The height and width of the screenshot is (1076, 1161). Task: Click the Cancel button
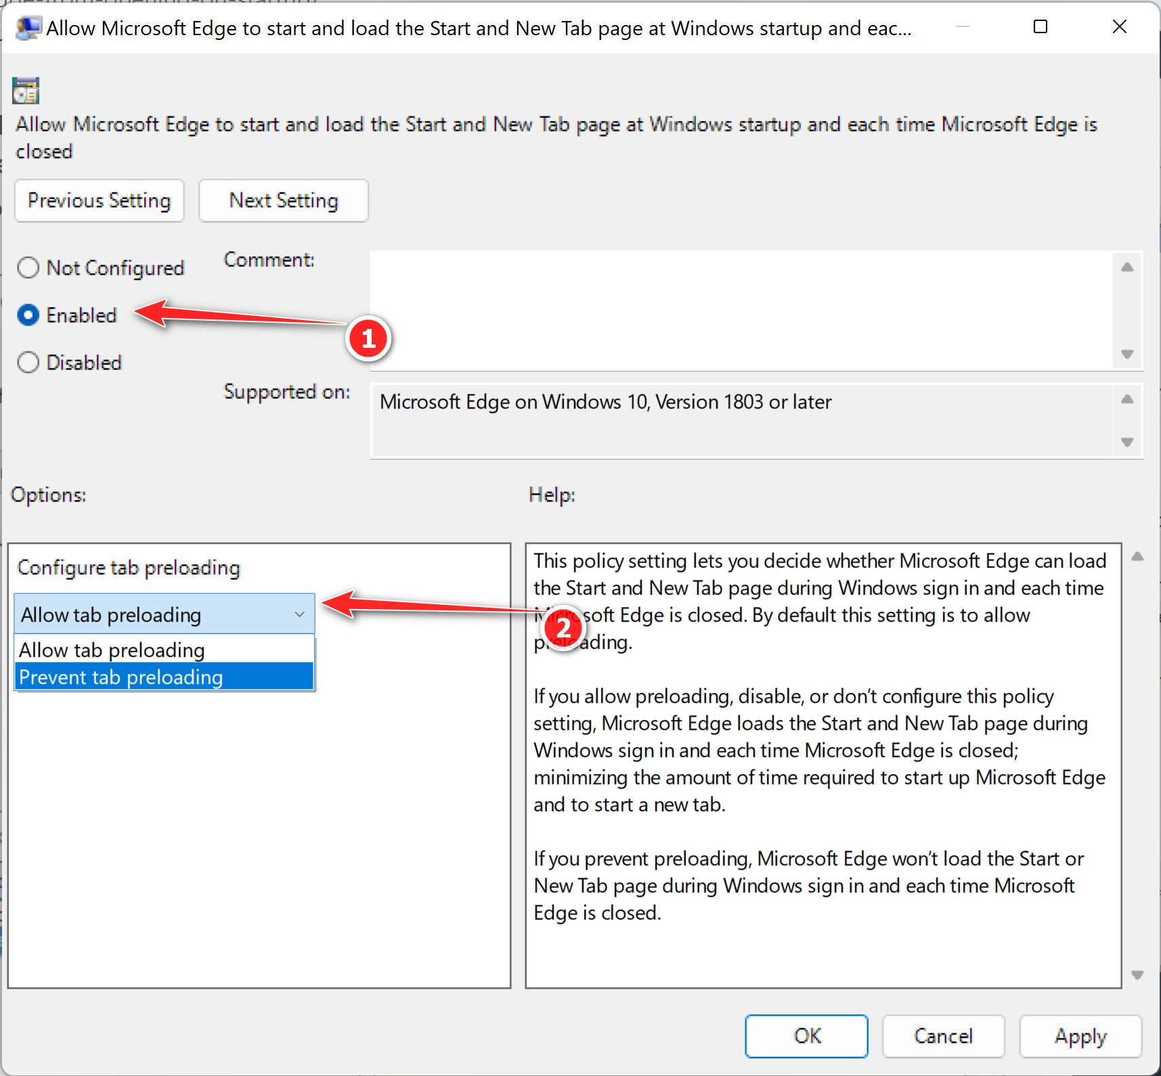944,1036
